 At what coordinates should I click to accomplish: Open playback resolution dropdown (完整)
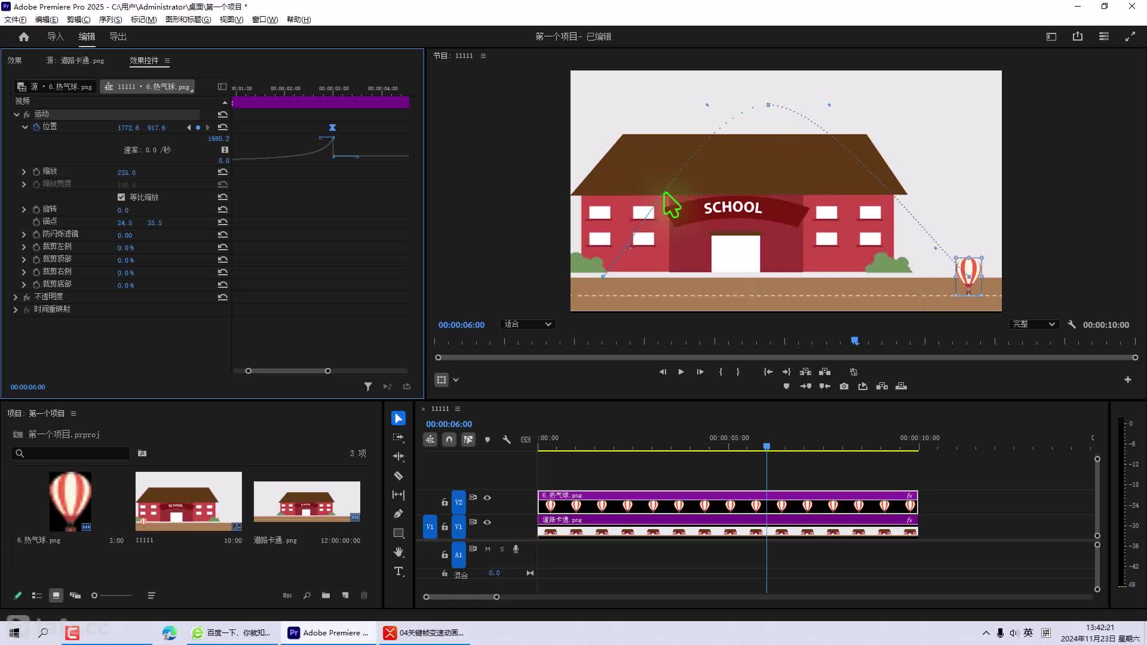pos(1034,324)
